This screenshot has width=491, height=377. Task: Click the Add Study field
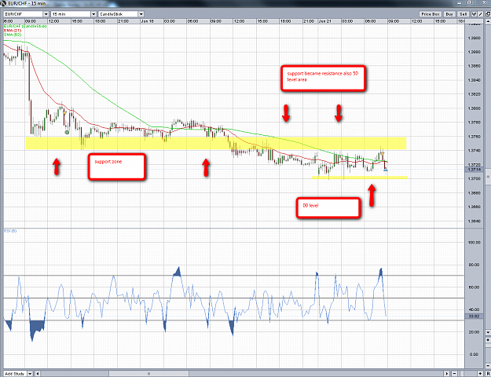coord(15,374)
